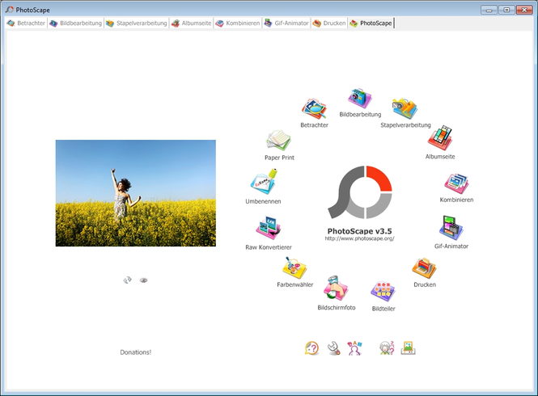Click the 'Umbenennen' label text
538x396 pixels.
click(x=263, y=201)
